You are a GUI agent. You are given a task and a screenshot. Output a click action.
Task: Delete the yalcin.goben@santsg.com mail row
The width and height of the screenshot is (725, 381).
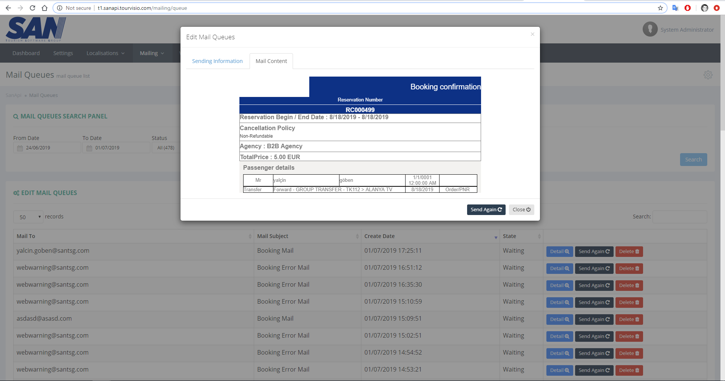629,252
